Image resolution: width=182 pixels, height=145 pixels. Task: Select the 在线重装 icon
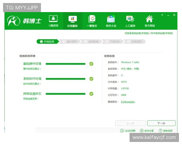pyautogui.click(x=72, y=19)
